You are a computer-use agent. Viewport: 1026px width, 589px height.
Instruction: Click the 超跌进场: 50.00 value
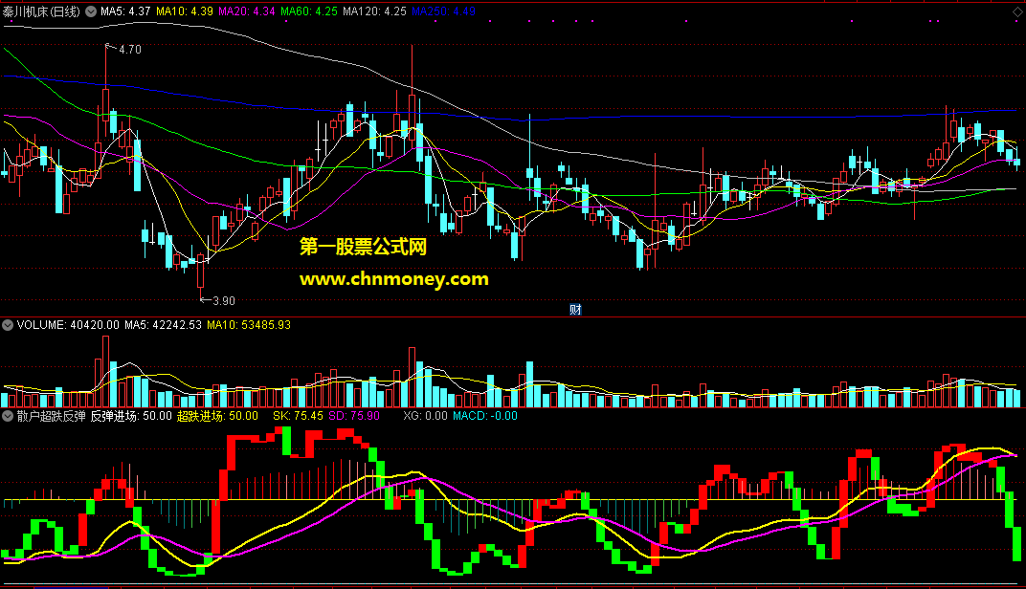click(217, 416)
